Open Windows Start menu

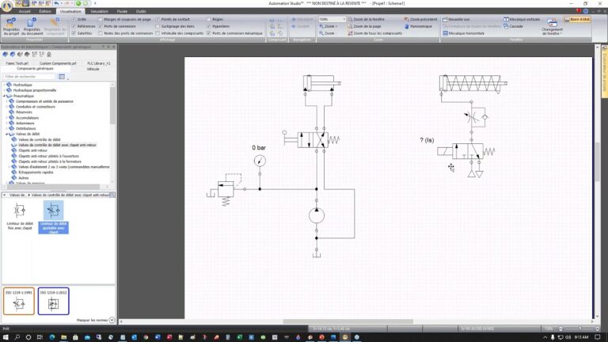[x=6, y=336]
